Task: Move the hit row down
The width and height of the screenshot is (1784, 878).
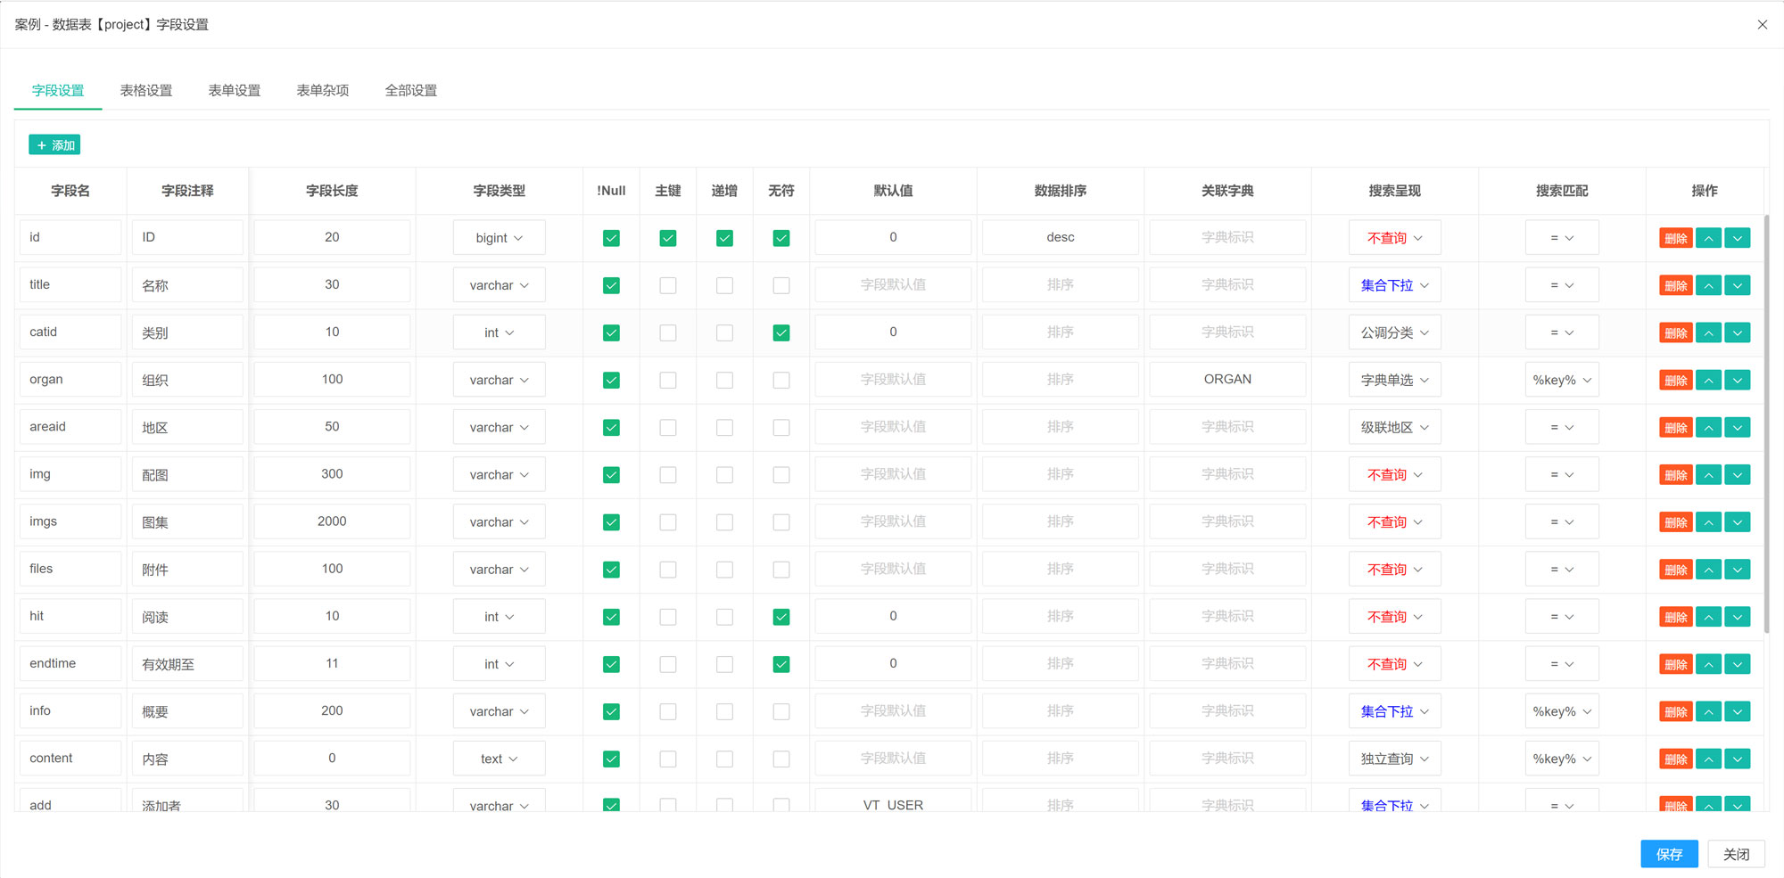Action: coord(1737,616)
